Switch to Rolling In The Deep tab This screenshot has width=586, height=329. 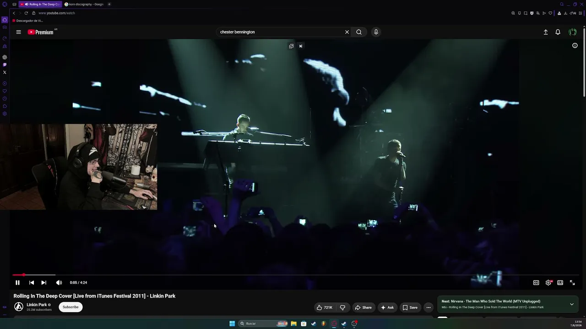(40, 4)
